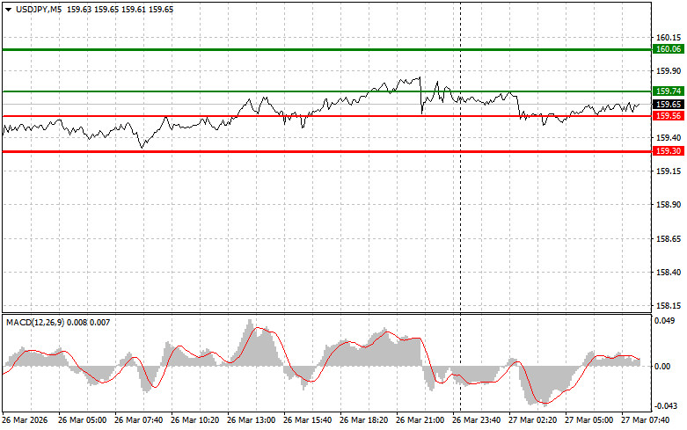Viewport: 687px width, 430px height.
Task: Click the black 159.65 current price tag
Action: 669,105
